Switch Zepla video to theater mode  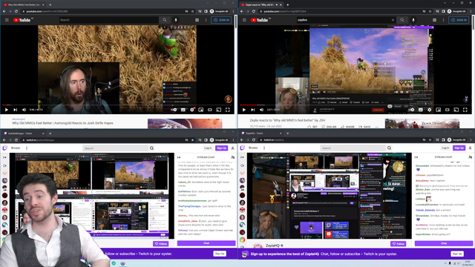[x=447, y=110]
